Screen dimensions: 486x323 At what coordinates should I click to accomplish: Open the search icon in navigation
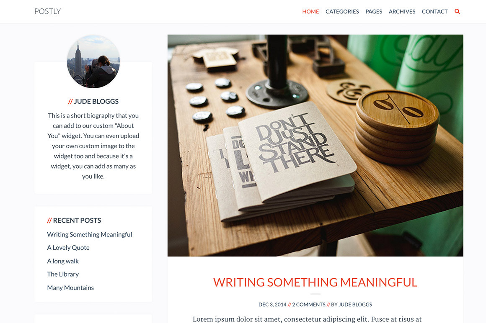pos(457,11)
